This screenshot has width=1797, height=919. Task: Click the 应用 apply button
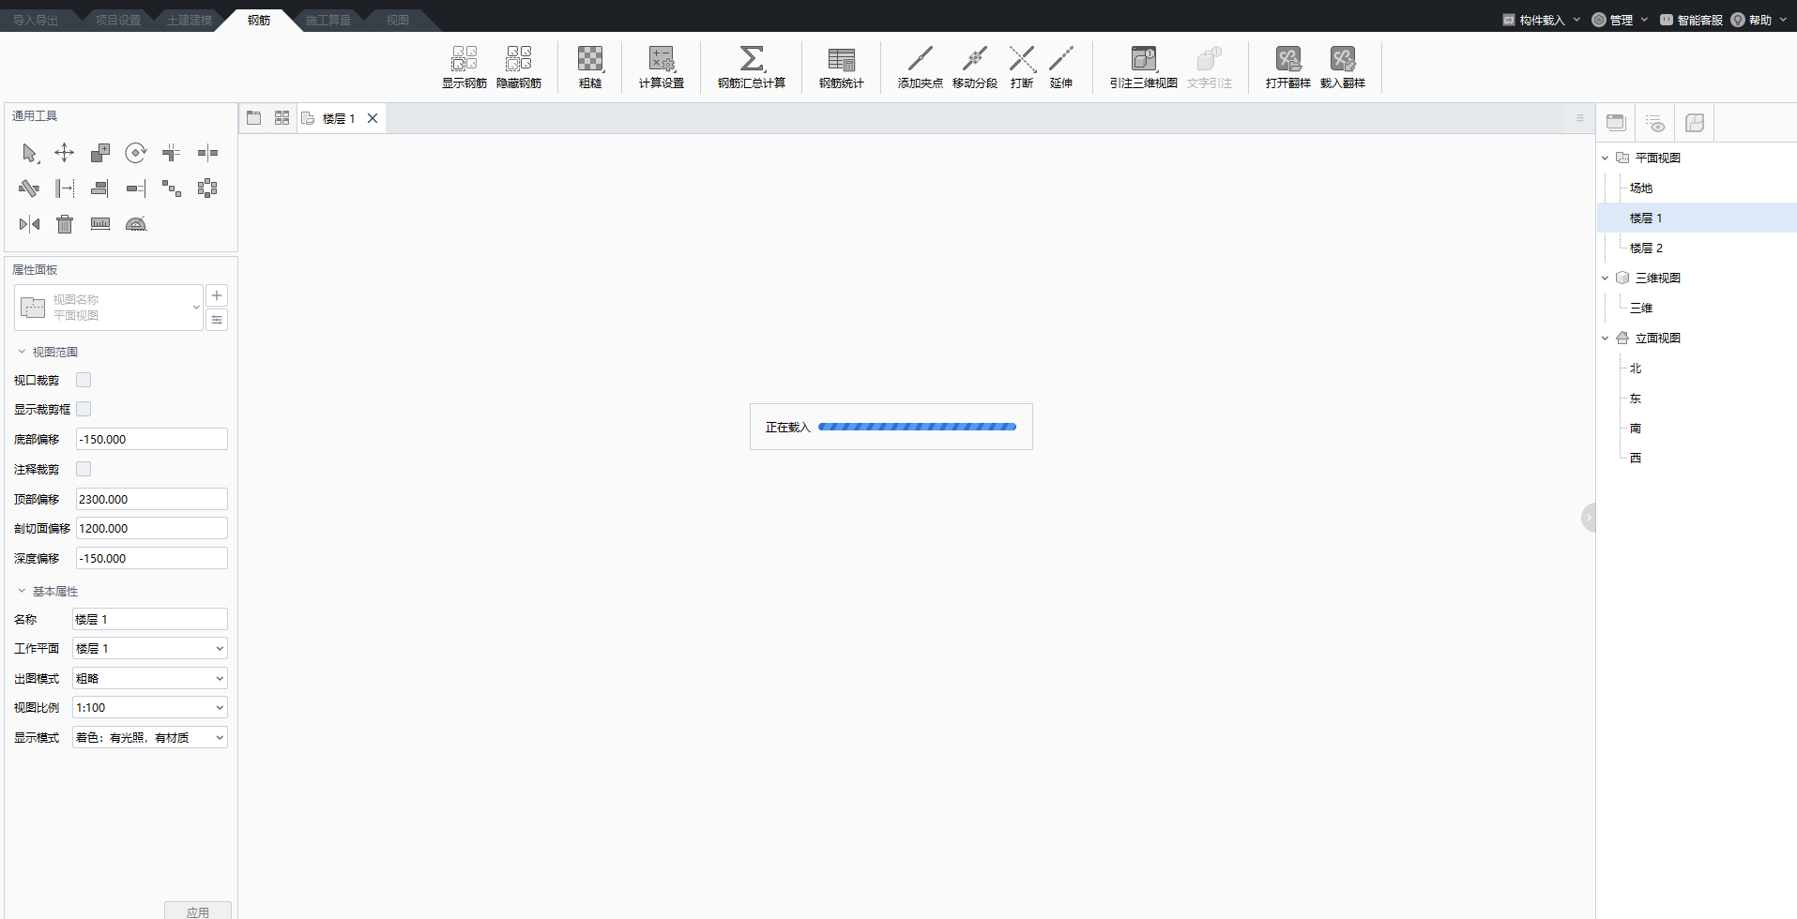198,911
